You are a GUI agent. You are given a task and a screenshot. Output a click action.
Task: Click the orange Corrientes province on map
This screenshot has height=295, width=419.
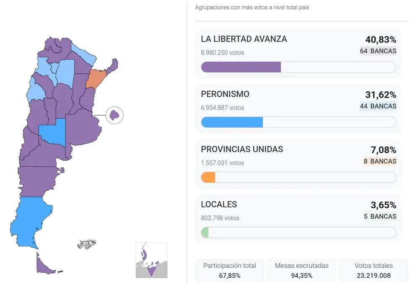[x=95, y=79]
